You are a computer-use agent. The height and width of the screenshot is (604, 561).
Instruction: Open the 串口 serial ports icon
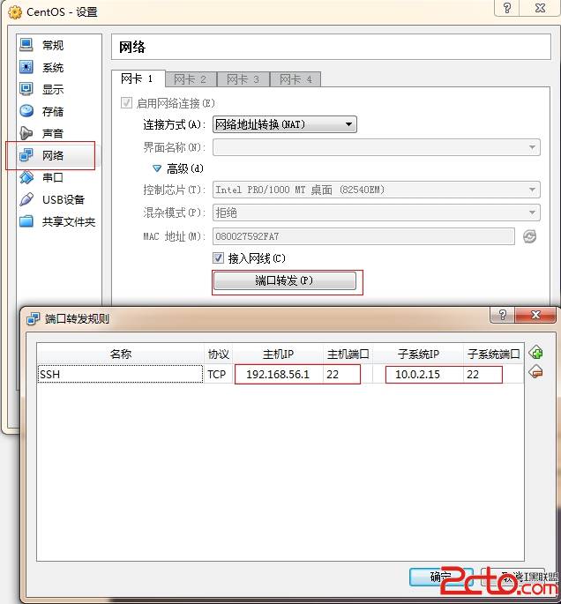(x=26, y=177)
